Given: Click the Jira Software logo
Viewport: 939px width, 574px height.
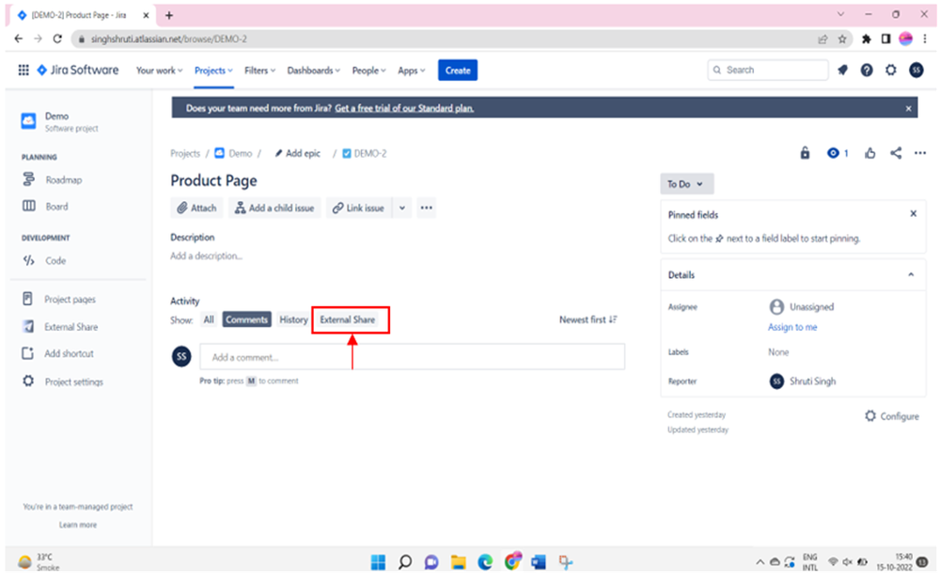Looking at the screenshot, I should [x=78, y=70].
